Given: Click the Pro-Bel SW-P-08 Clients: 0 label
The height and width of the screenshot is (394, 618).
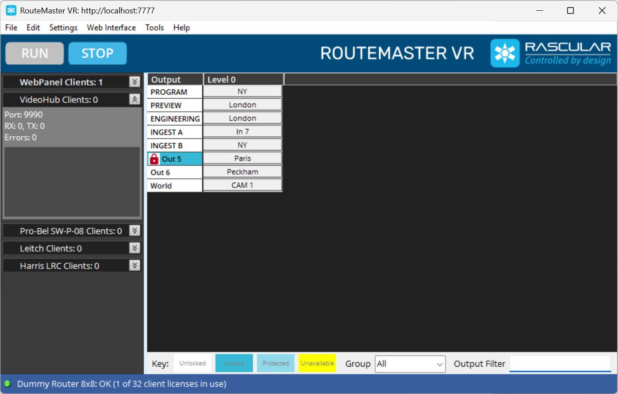Looking at the screenshot, I should [71, 231].
